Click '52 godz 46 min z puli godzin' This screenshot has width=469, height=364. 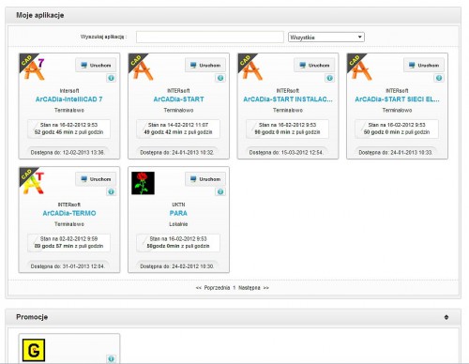pyautogui.click(x=68, y=132)
